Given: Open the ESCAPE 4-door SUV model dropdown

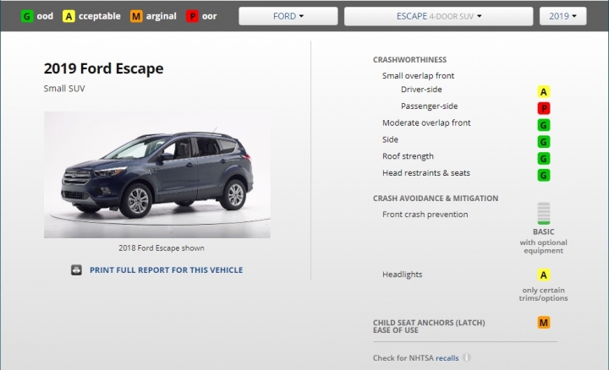Looking at the screenshot, I should click(438, 16).
